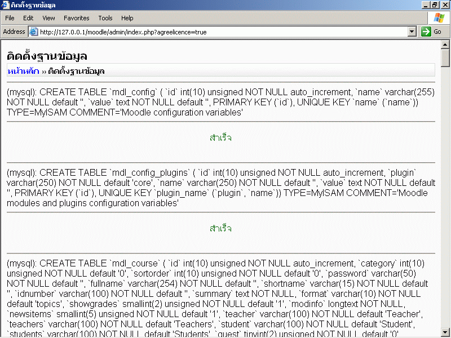Viewport: 451px width, 338px height.
Task: Click the vertical scrollbar thumb
Action: pos(445,58)
